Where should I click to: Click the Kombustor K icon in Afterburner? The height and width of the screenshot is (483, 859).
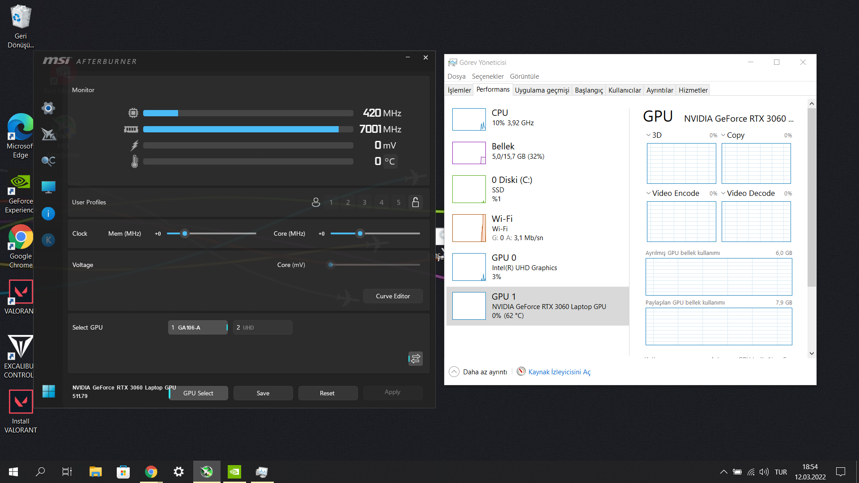[x=48, y=240]
